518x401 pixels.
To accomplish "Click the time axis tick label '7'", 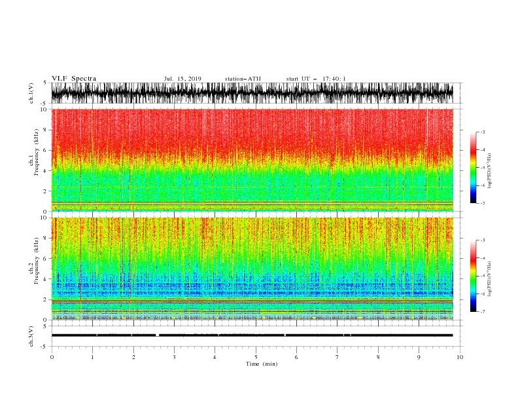I will click(x=337, y=357).
